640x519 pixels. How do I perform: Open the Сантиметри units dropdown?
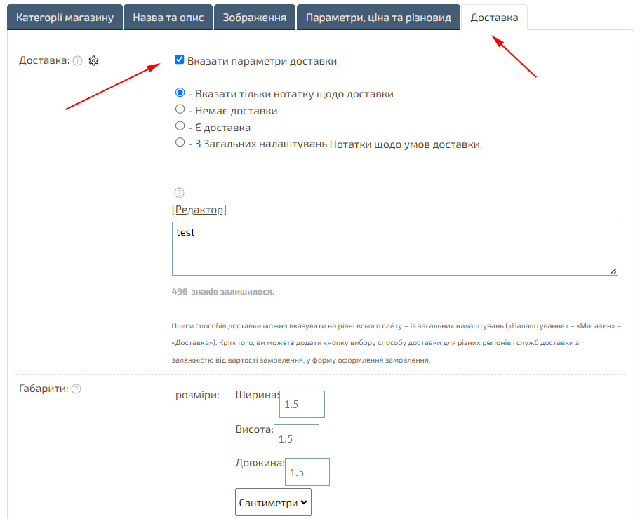273,502
